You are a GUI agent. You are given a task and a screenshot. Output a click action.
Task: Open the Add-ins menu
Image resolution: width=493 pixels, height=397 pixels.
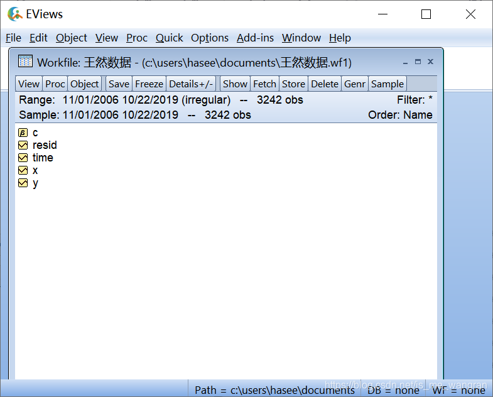coord(255,38)
